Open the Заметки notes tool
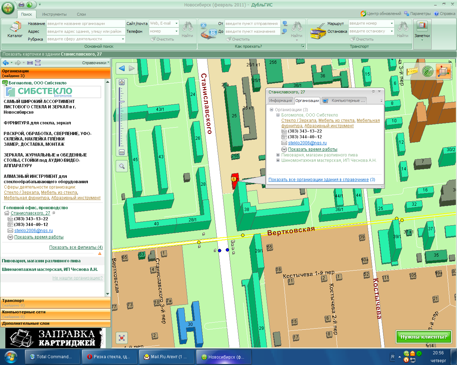457x365 pixels. click(x=422, y=30)
